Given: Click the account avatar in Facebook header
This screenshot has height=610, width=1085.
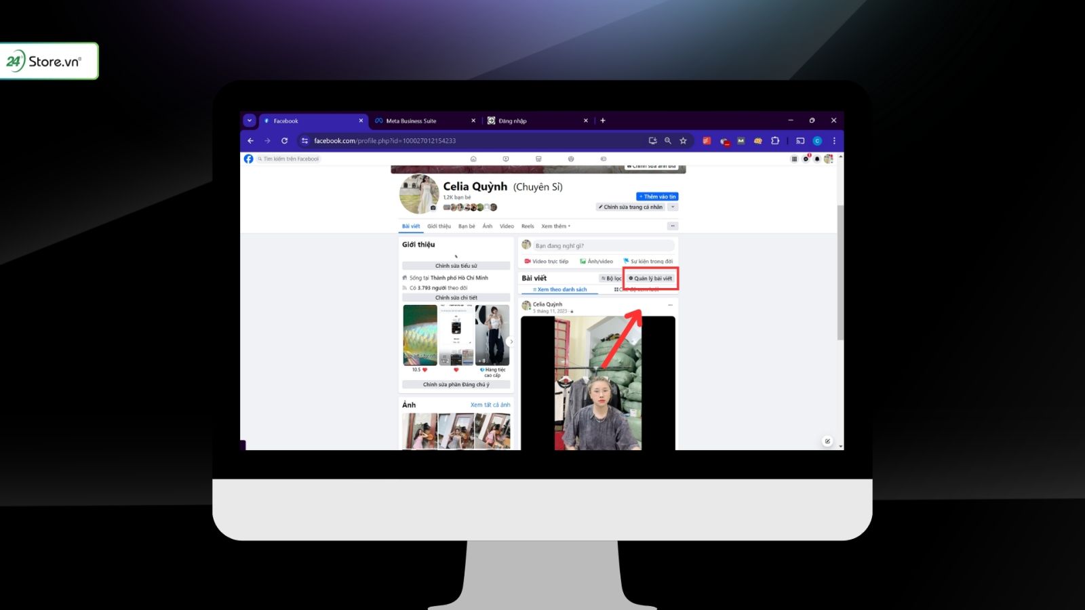Looking at the screenshot, I should coord(828,159).
